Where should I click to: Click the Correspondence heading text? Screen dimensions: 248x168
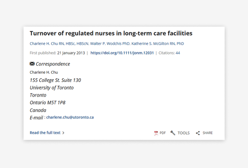pos(53,64)
